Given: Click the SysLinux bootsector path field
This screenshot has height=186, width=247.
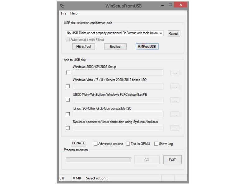Looking at the screenshot, I should coord(118,128).
